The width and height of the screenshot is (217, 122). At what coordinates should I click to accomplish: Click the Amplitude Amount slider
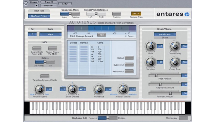[165, 84]
